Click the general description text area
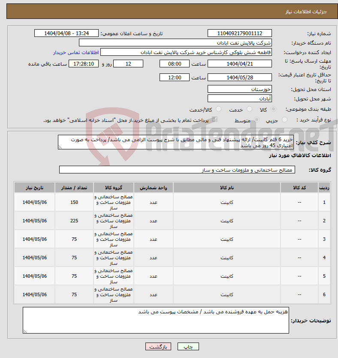This screenshot has width=338, height=358. pos(176,142)
